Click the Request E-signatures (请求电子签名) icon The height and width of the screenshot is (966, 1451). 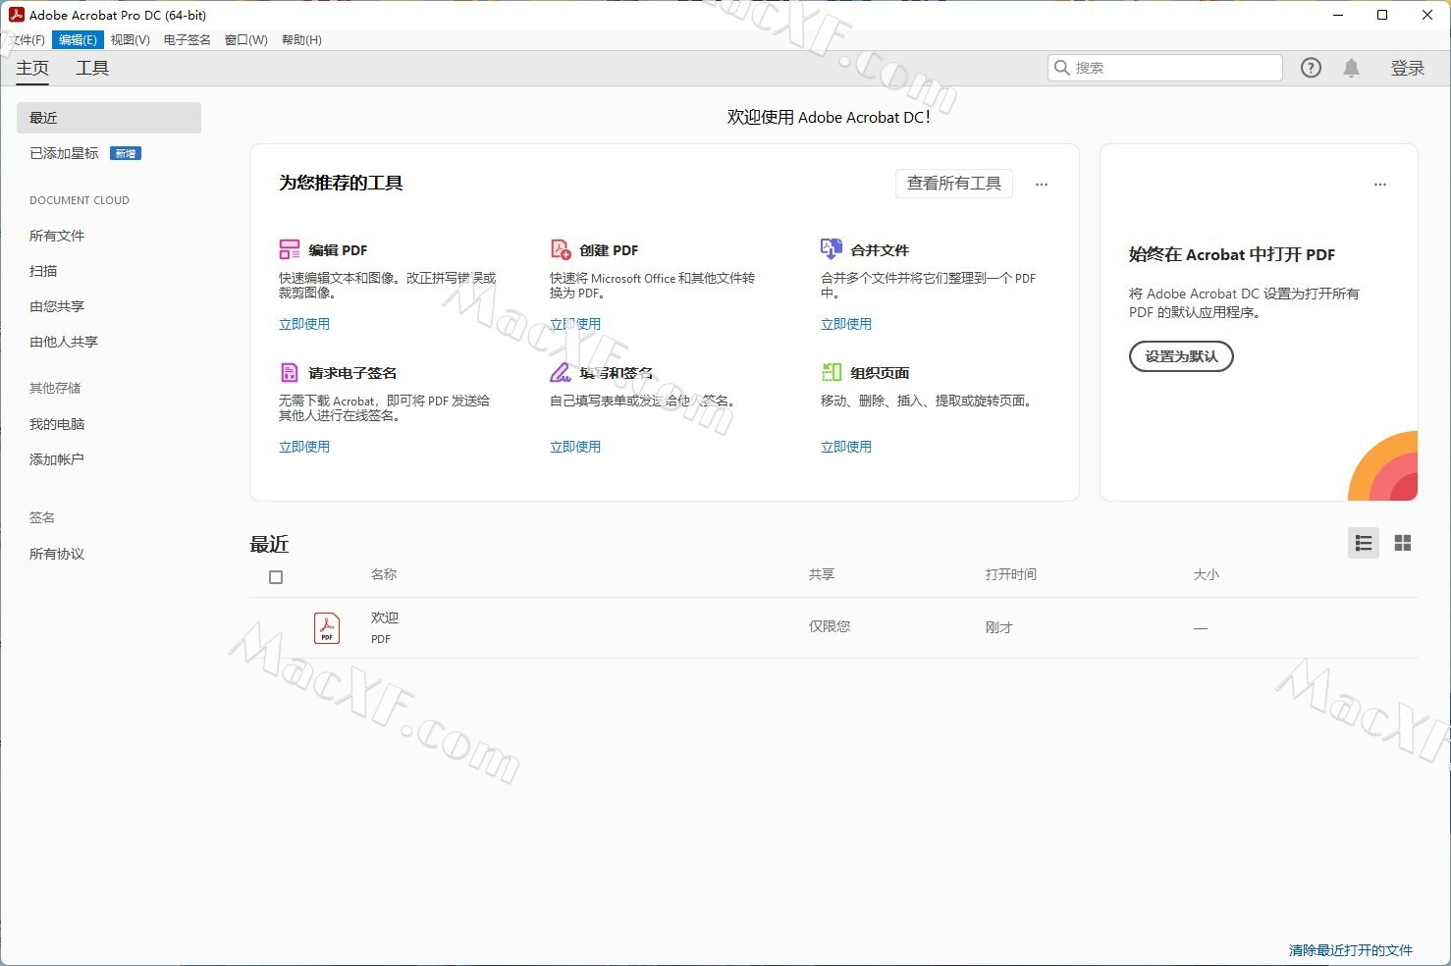(x=290, y=372)
